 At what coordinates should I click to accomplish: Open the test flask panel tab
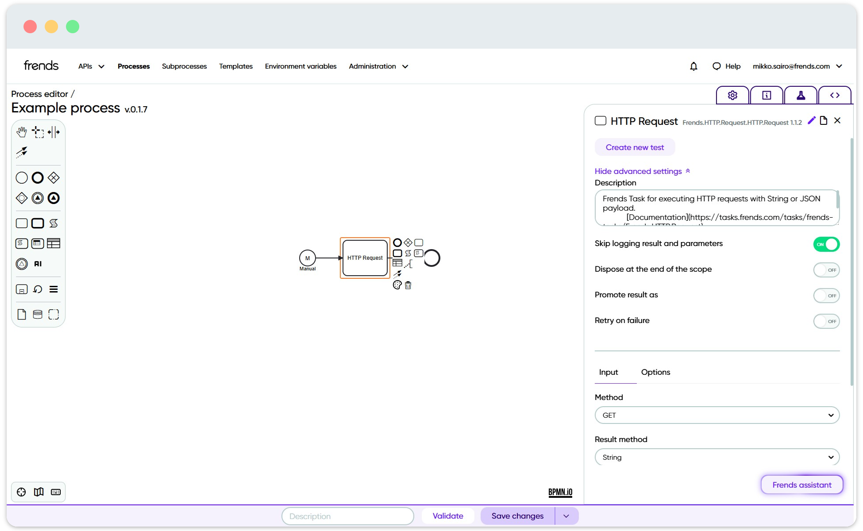(801, 95)
